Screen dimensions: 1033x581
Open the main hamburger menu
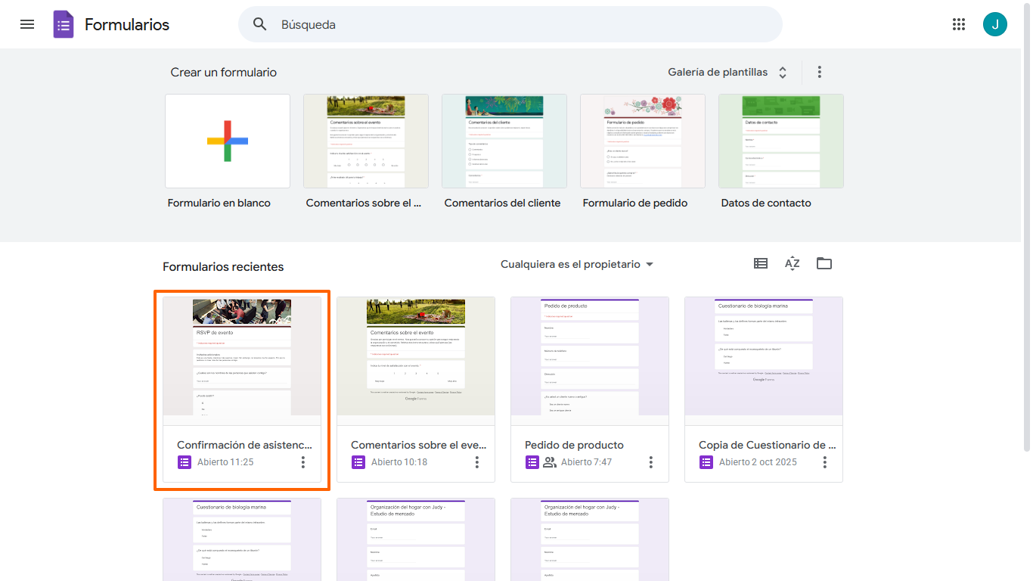27,24
